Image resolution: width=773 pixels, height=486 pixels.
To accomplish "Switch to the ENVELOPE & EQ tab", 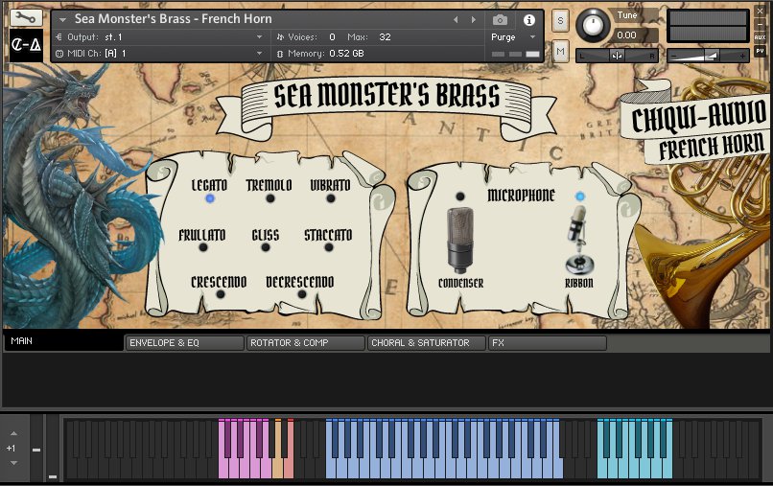I will (x=184, y=342).
